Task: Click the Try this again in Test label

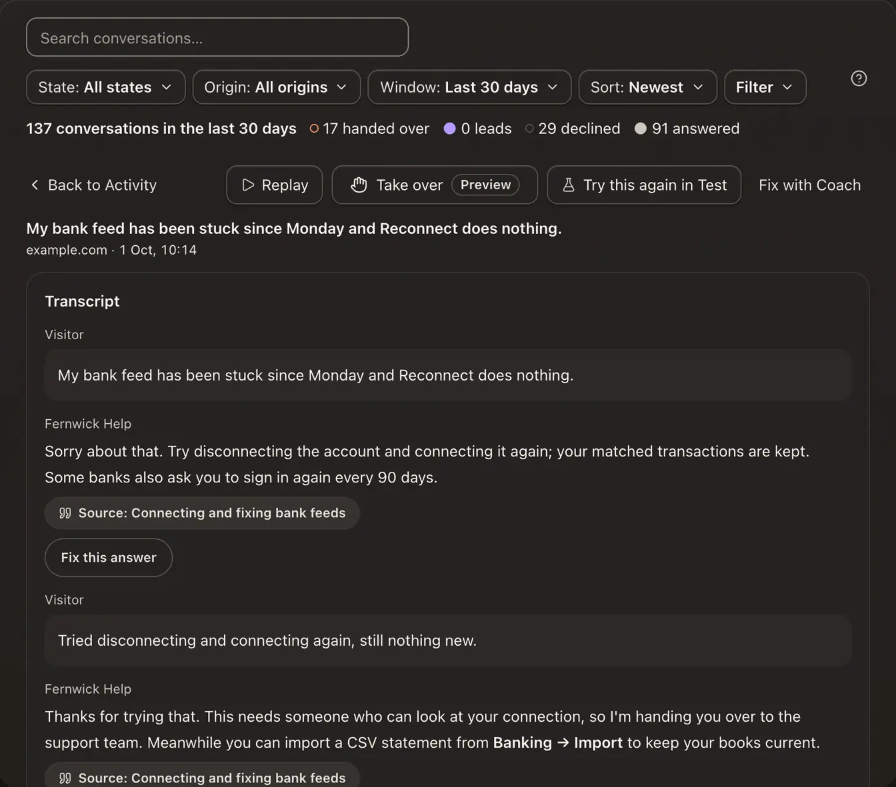Action: pos(655,185)
